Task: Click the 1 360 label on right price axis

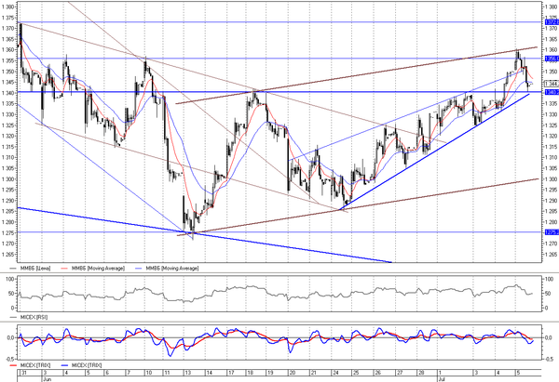Action: pos(552,49)
